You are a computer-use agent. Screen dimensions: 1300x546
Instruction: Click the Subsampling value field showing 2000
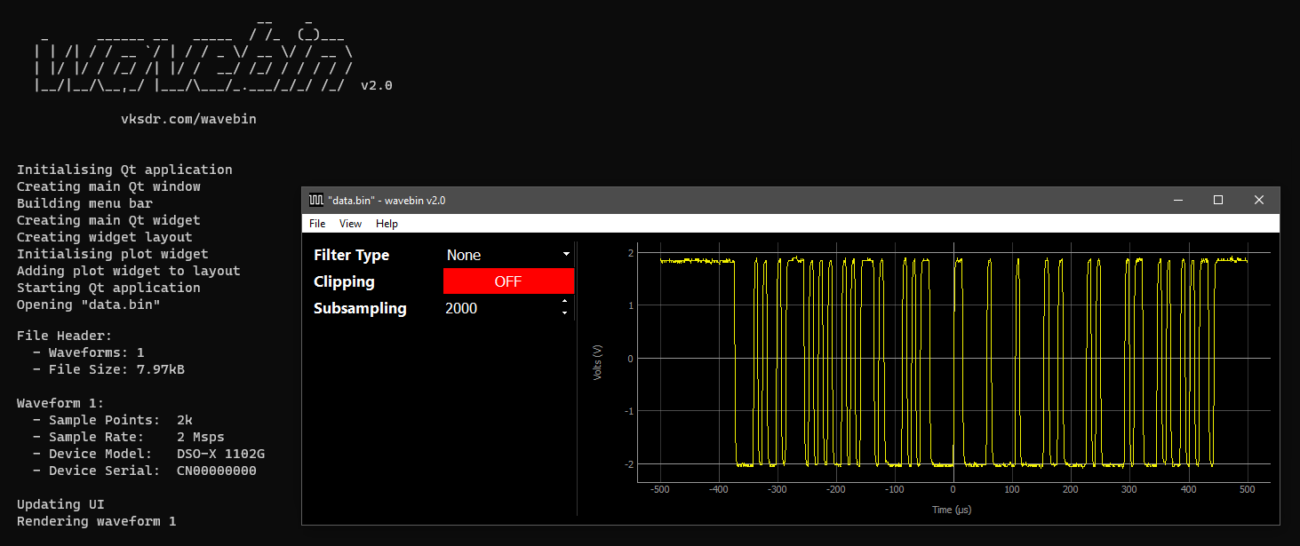click(x=498, y=308)
